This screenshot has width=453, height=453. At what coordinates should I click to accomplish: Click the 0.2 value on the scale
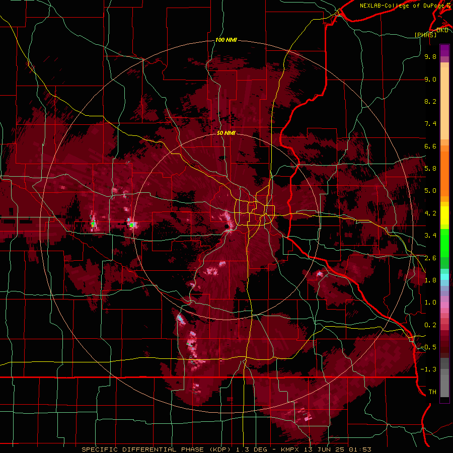click(430, 325)
